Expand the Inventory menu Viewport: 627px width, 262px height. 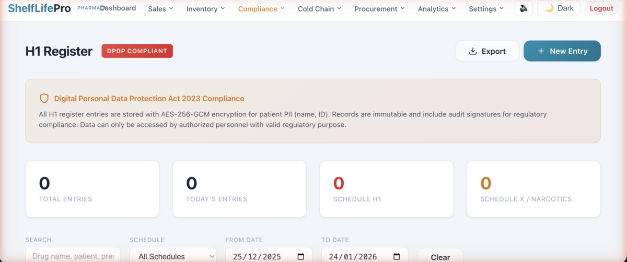coord(206,9)
